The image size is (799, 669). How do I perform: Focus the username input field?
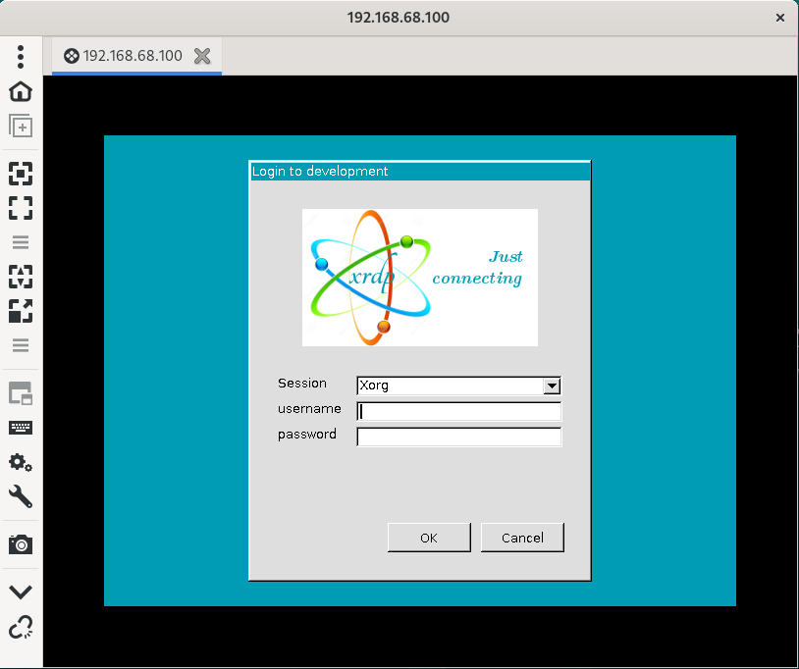tap(458, 411)
